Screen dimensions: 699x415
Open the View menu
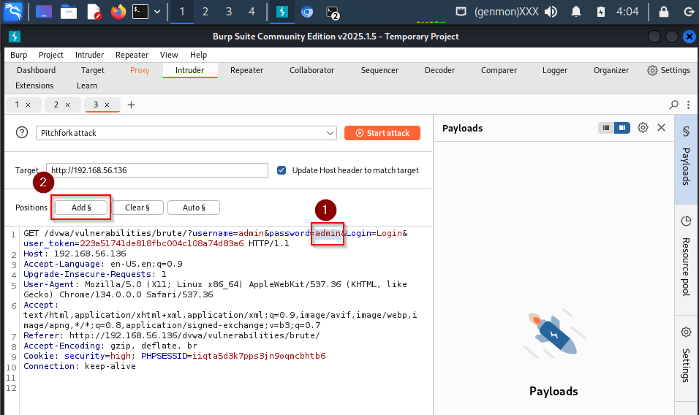[169, 55]
